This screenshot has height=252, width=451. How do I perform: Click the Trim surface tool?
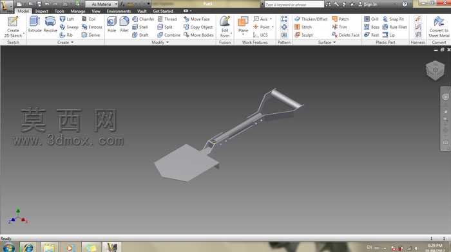click(340, 27)
